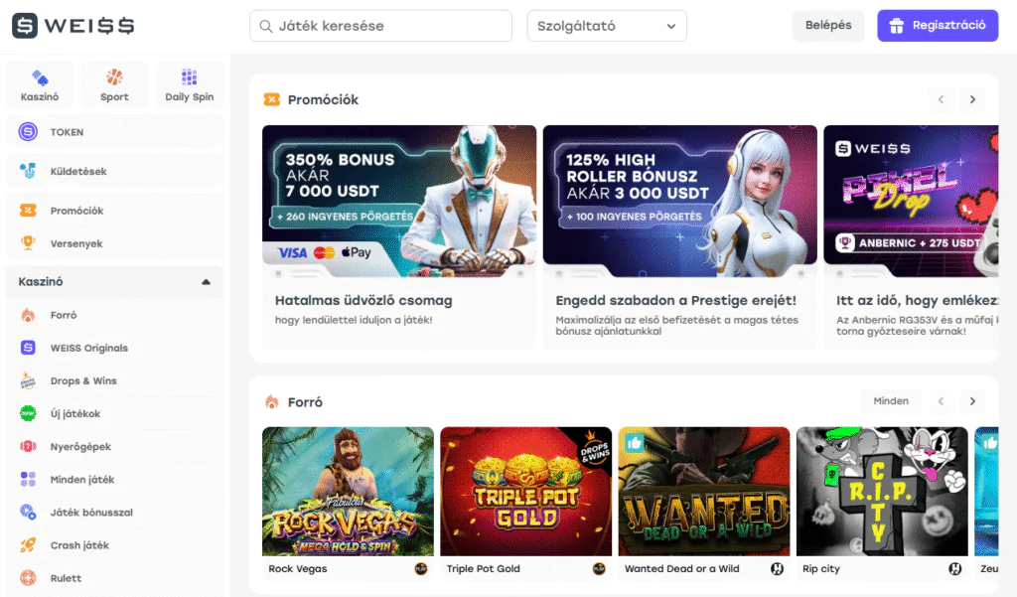The image size is (1017, 597).
Task: Launch the Wanted Dead or a Wild thumbnail
Action: [704, 492]
